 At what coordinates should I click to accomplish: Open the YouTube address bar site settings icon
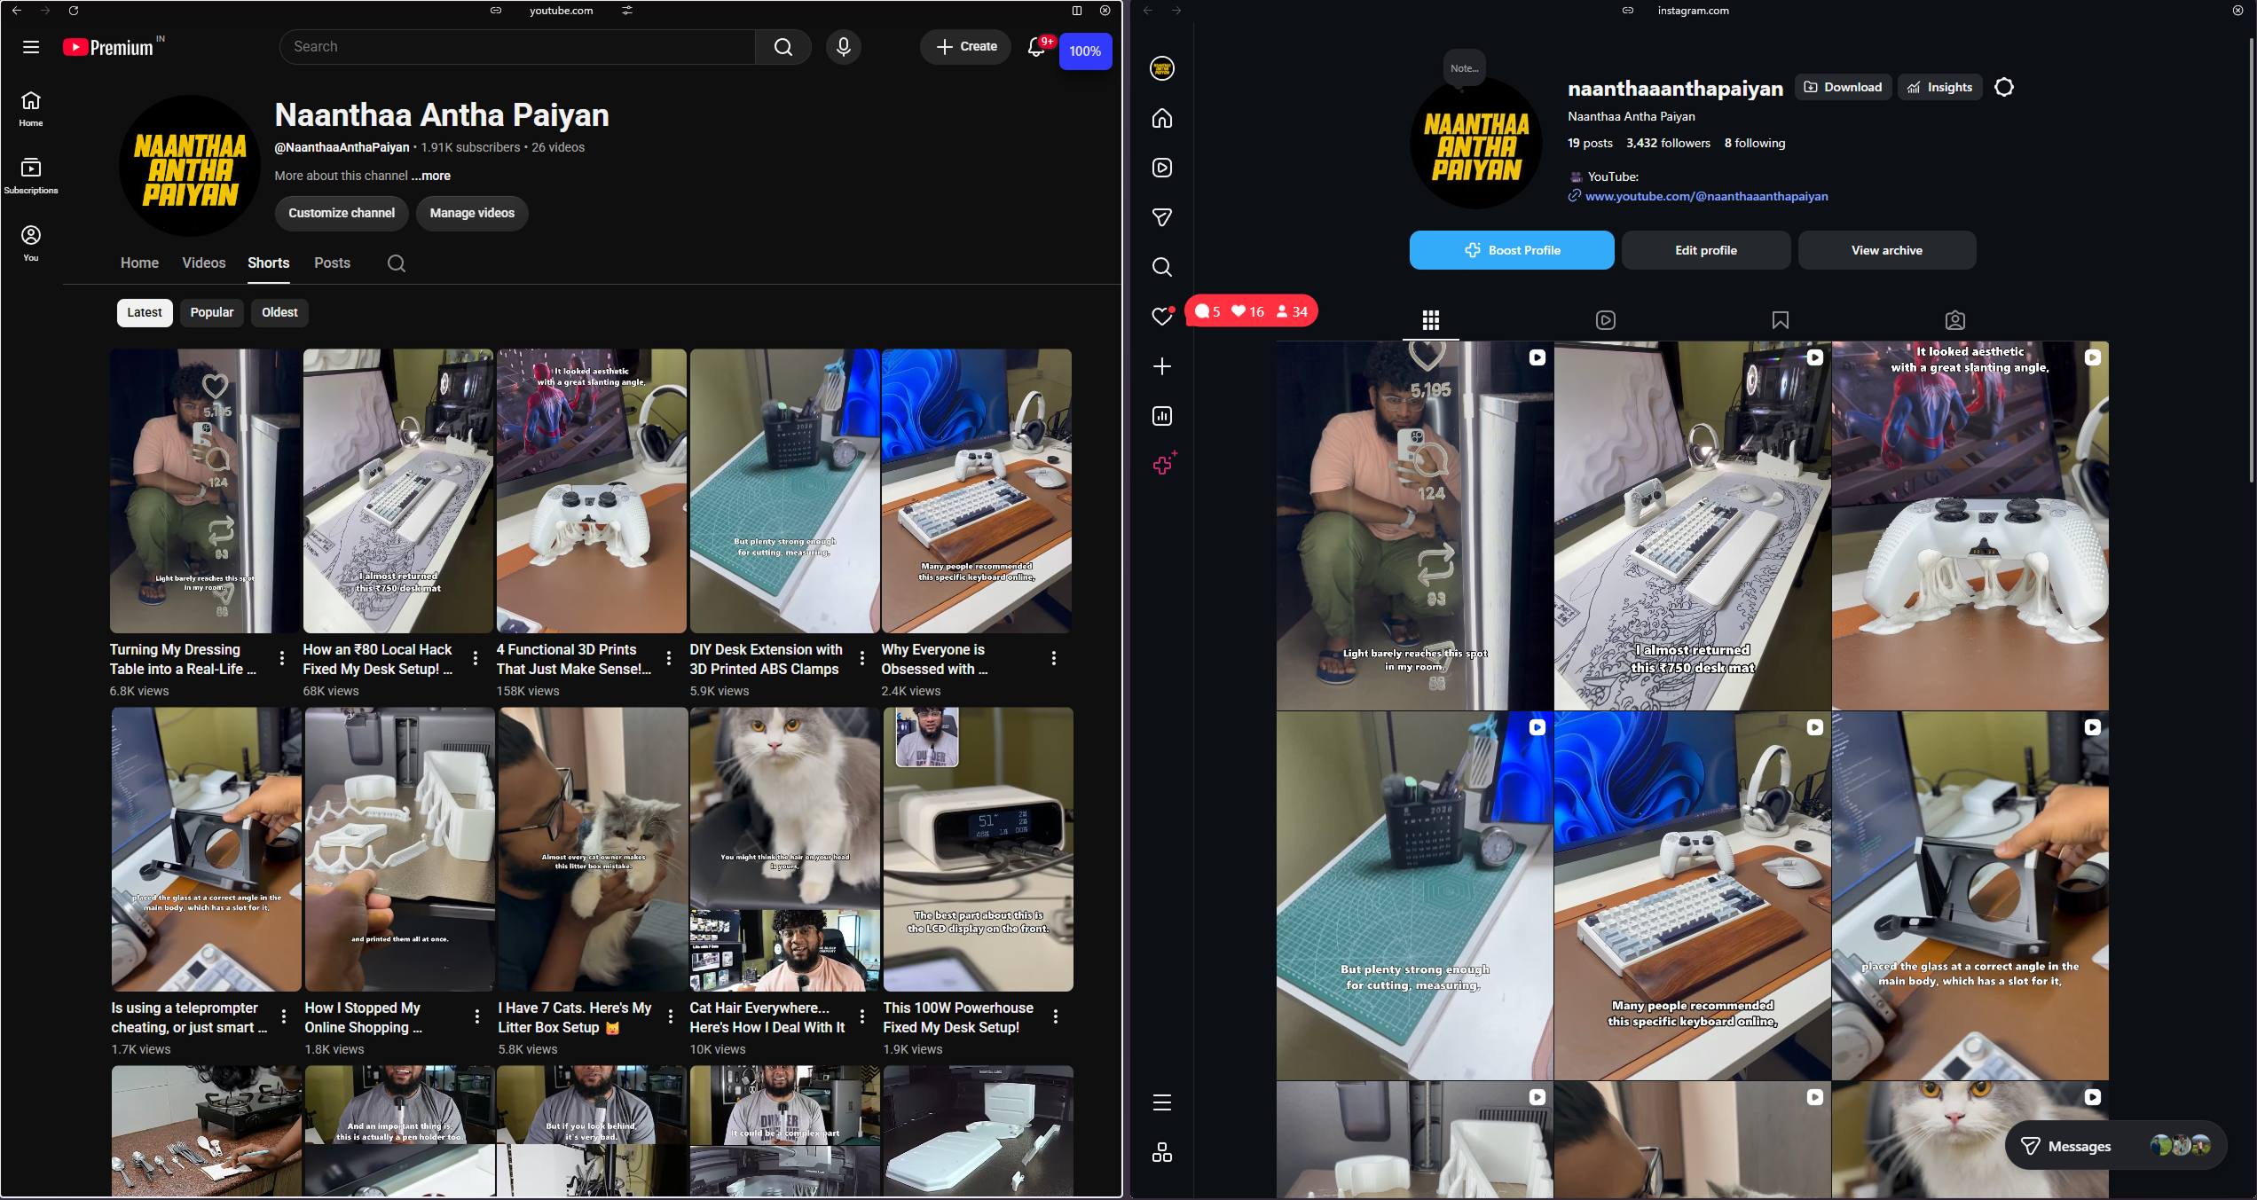[x=627, y=11]
